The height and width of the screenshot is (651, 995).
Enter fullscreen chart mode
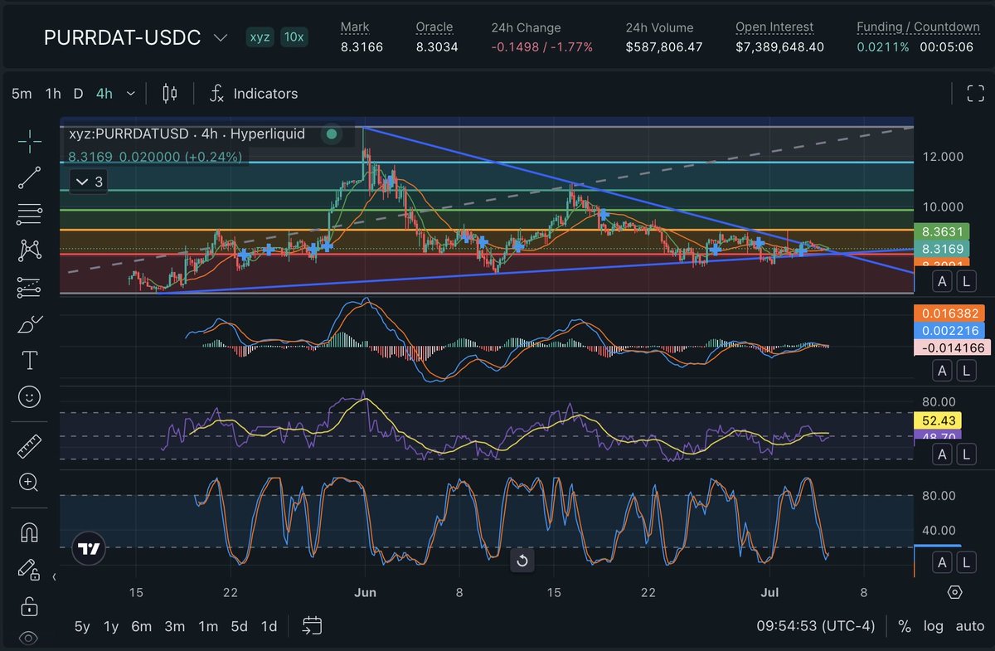[975, 94]
